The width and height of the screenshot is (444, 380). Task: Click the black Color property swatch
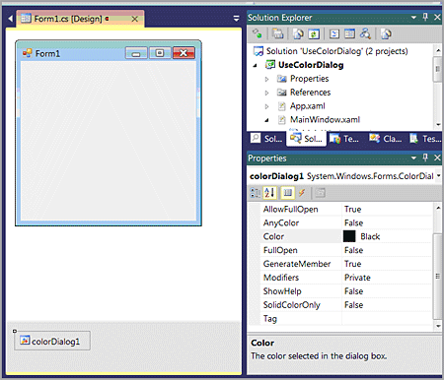(x=349, y=236)
